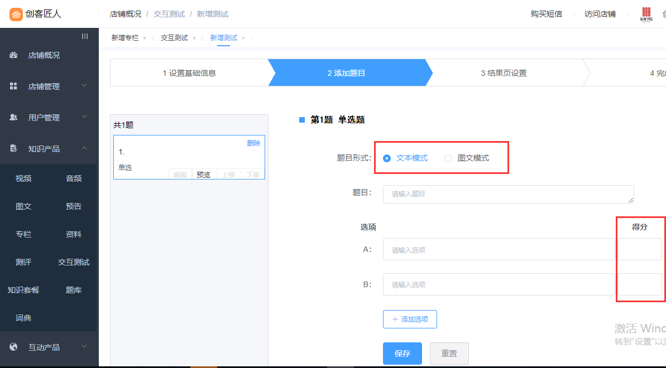Click the 互动产品 globe icon
666x368 pixels.
tap(14, 347)
